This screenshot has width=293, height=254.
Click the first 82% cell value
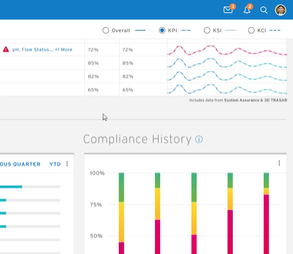click(x=93, y=77)
